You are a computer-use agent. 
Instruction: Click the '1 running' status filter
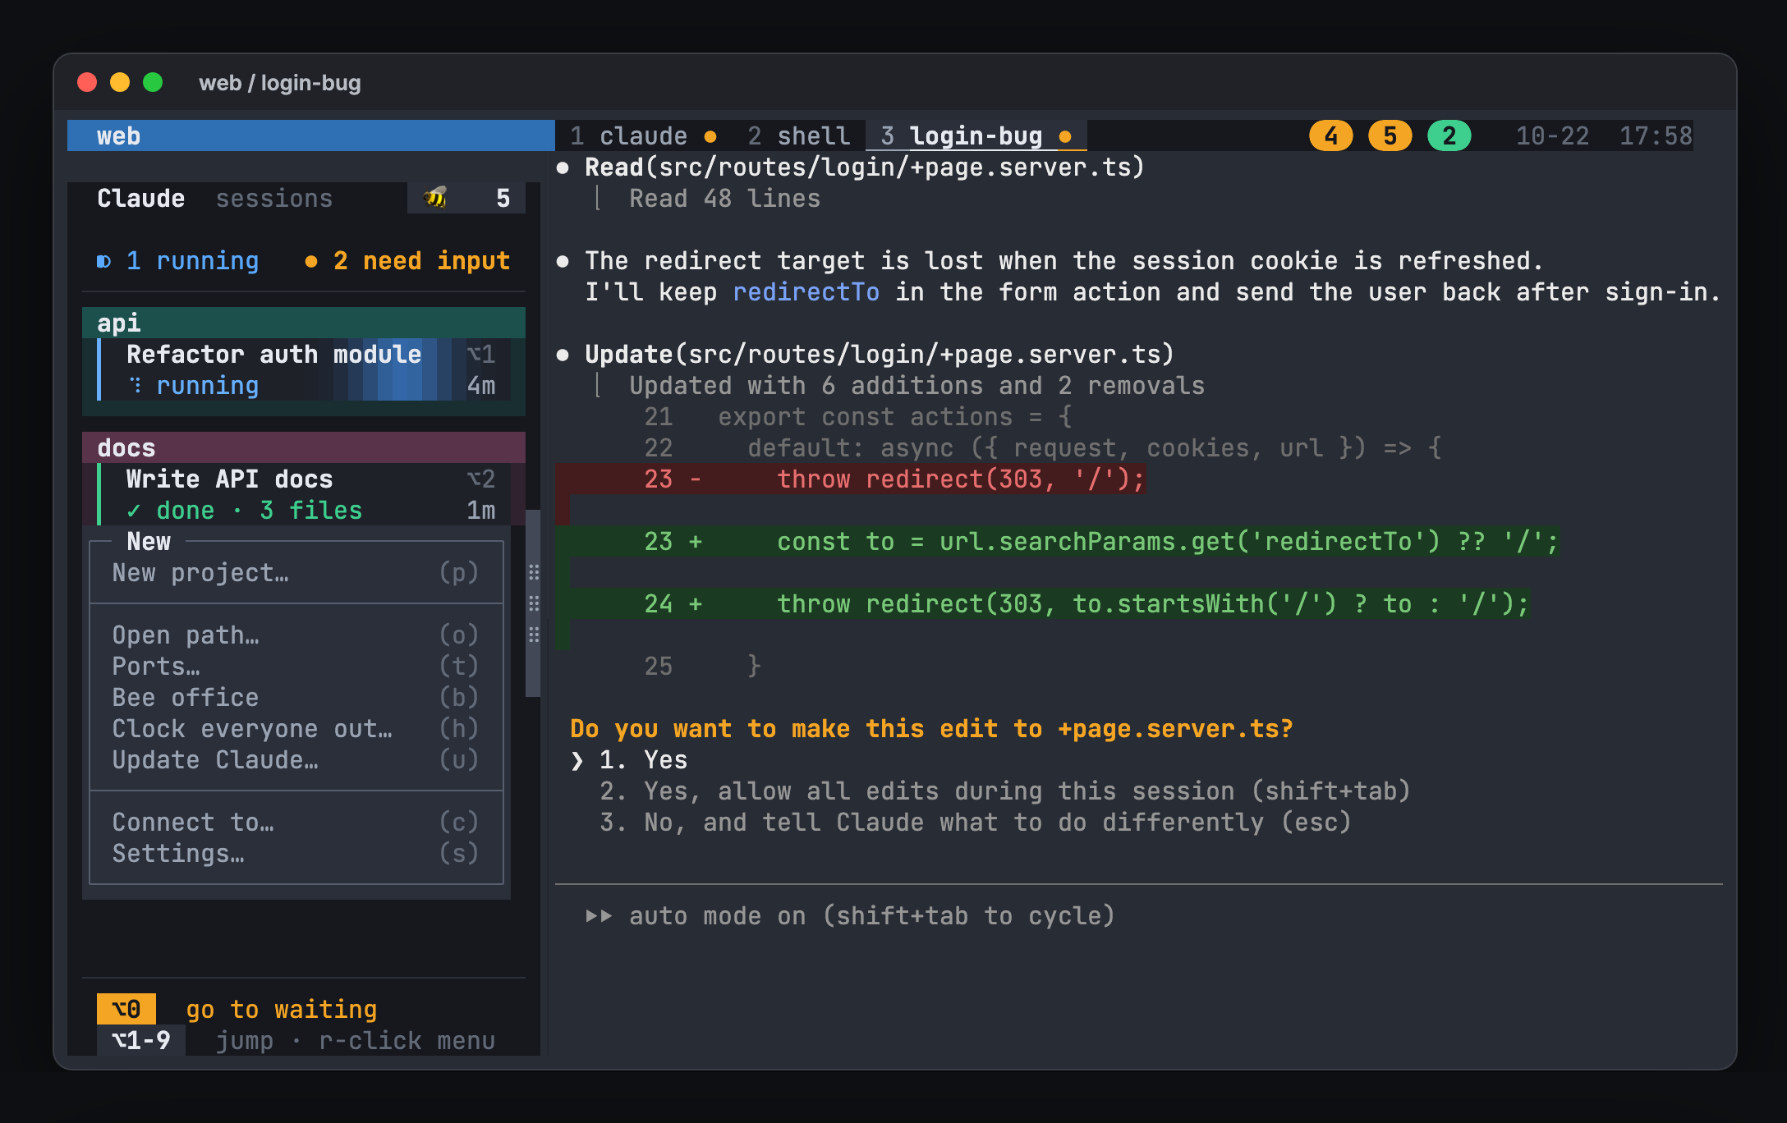[x=177, y=261]
